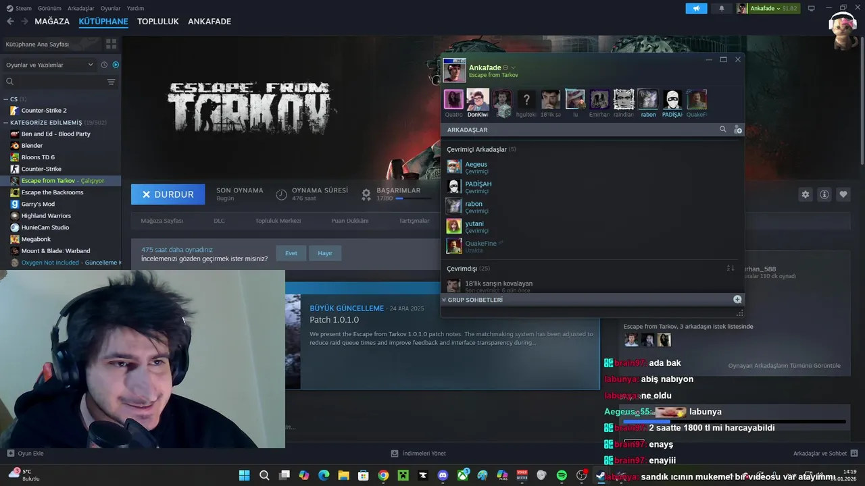This screenshot has height=486, width=865.
Task: Open the Arkadaşlar menu
Action: coord(82,8)
